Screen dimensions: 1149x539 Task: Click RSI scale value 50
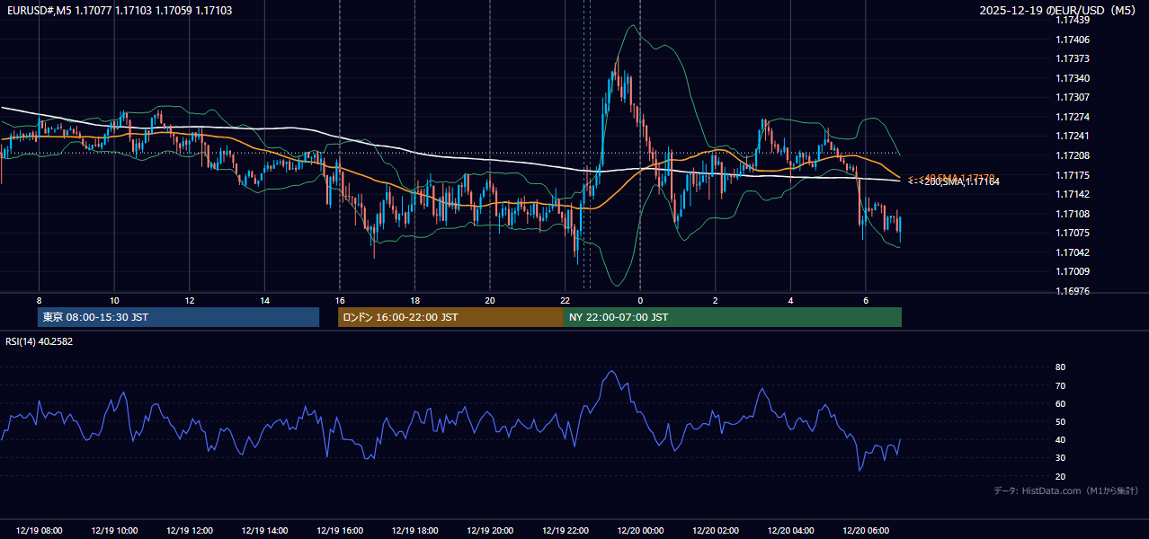tap(1061, 421)
